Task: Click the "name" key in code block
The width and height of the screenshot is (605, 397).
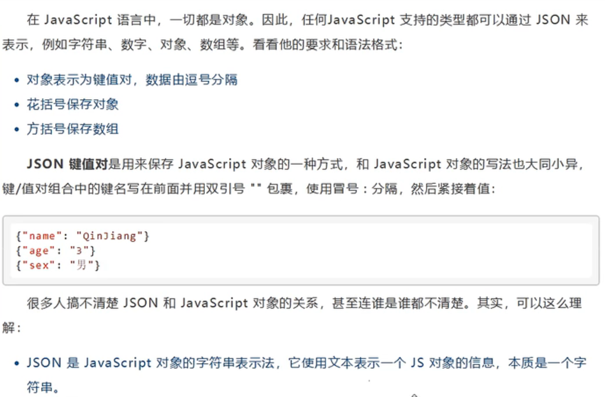Action: tap(42, 236)
